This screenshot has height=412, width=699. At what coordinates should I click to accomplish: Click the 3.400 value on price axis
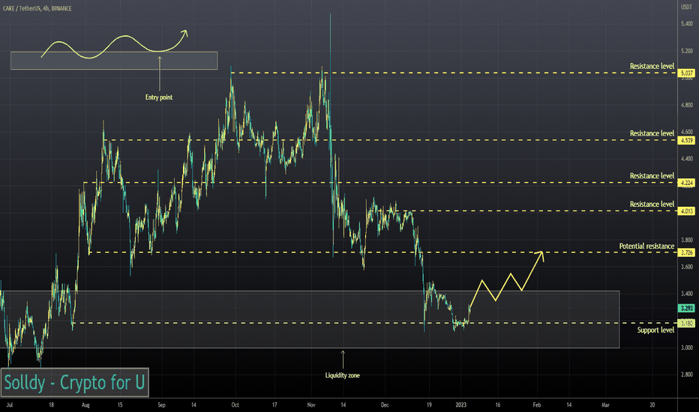686,294
